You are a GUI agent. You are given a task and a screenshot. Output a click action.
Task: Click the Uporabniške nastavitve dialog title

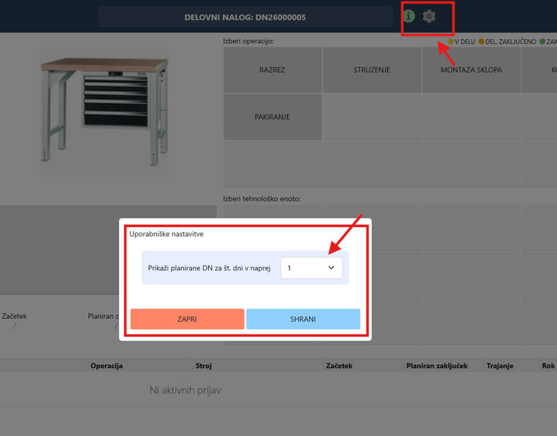pyautogui.click(x=166, y=234)
